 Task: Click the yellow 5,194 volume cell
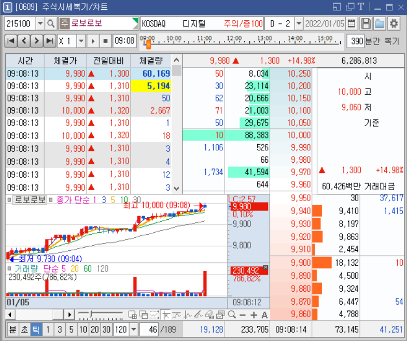pos(151,86)
